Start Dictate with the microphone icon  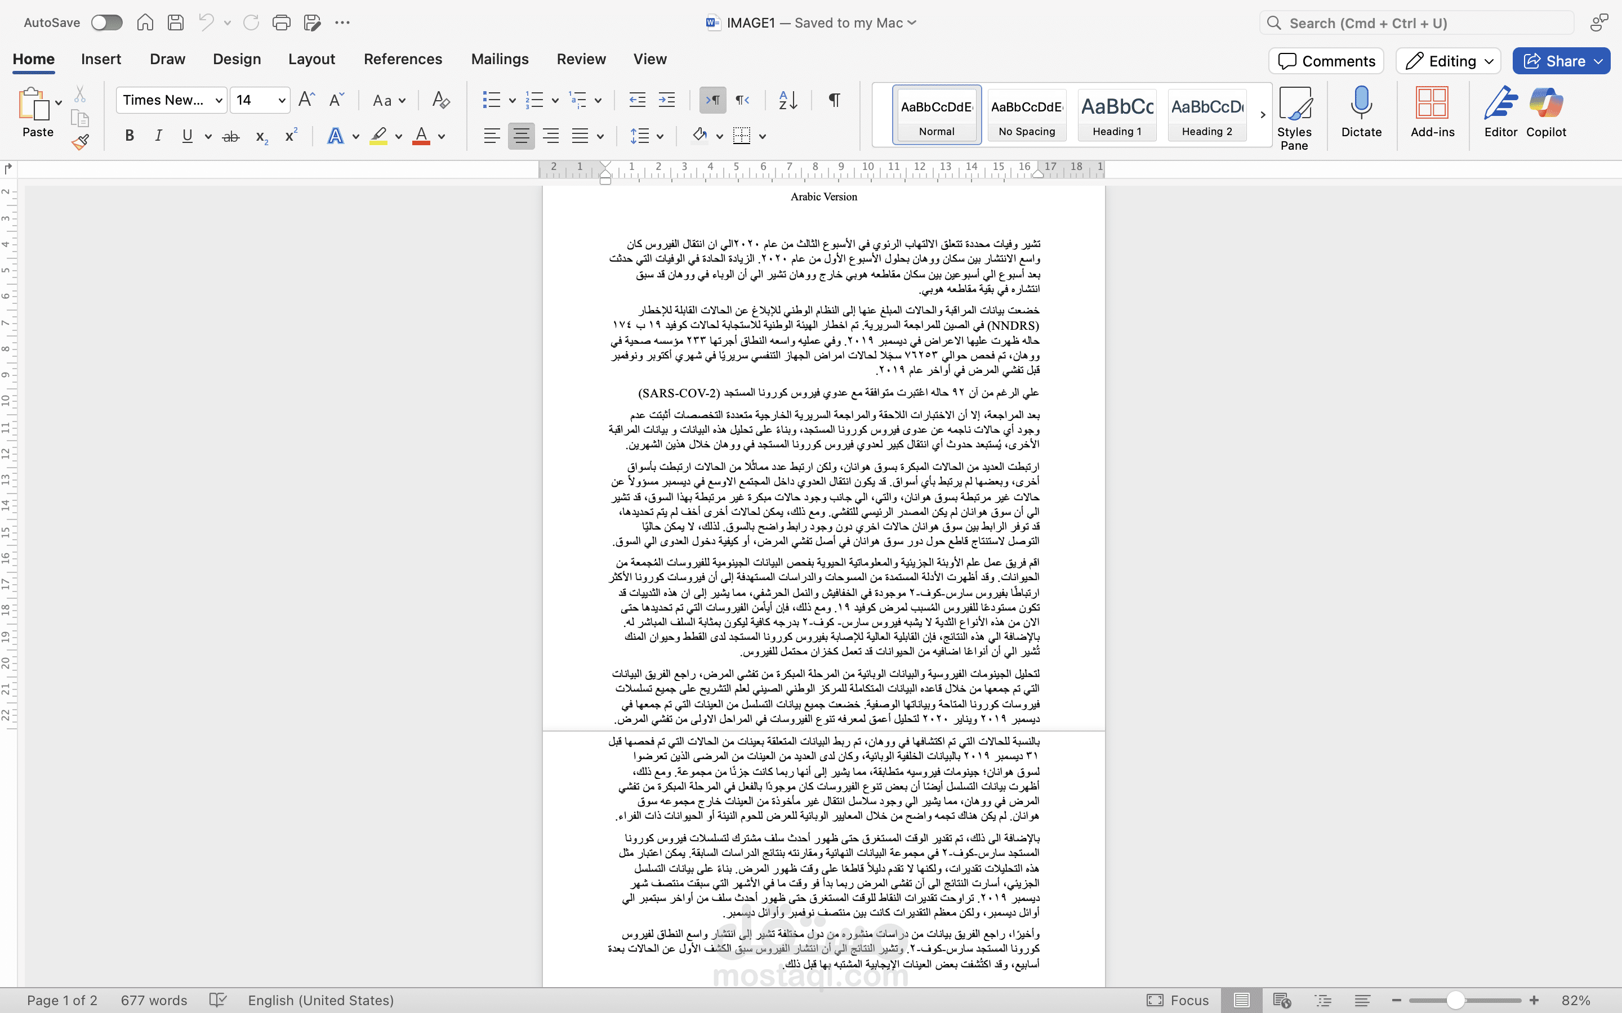tap(1361, 112)
